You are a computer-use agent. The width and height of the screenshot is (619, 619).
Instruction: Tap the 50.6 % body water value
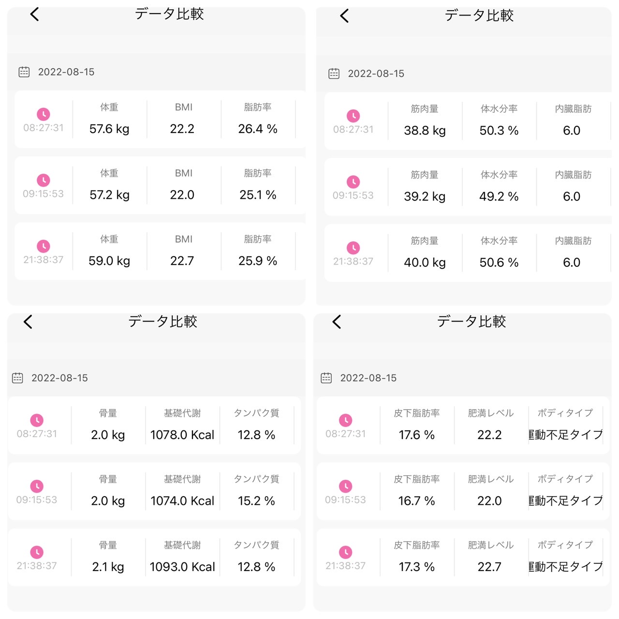click(x=499, y=263)
